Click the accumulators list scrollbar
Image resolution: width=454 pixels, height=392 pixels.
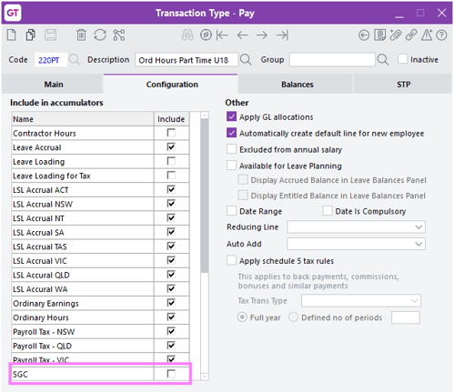[205, 196]
